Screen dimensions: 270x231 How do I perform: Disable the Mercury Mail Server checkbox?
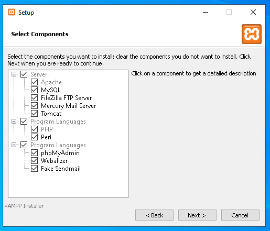[x=34, y=106]
